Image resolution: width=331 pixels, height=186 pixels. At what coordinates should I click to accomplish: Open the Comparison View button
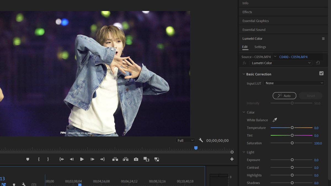[146, 159]
